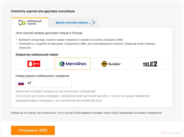Click the green MegaFon circle logo
The width and height of the screenshot is (184, 137).
[x=62, y=64]
